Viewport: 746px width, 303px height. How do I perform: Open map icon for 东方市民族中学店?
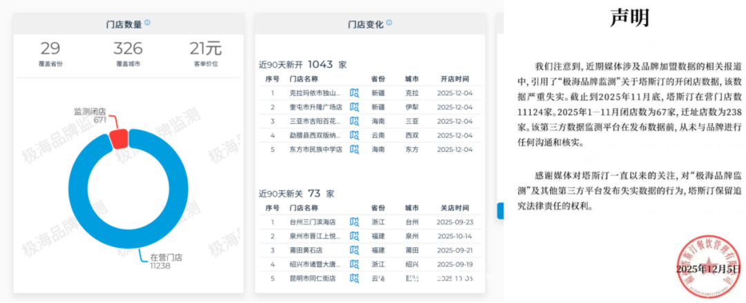point(354,148)
